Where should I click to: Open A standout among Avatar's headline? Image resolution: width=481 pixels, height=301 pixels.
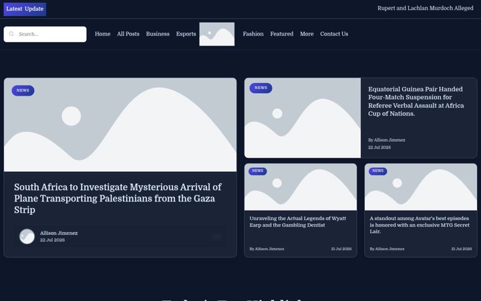[420, 225]
